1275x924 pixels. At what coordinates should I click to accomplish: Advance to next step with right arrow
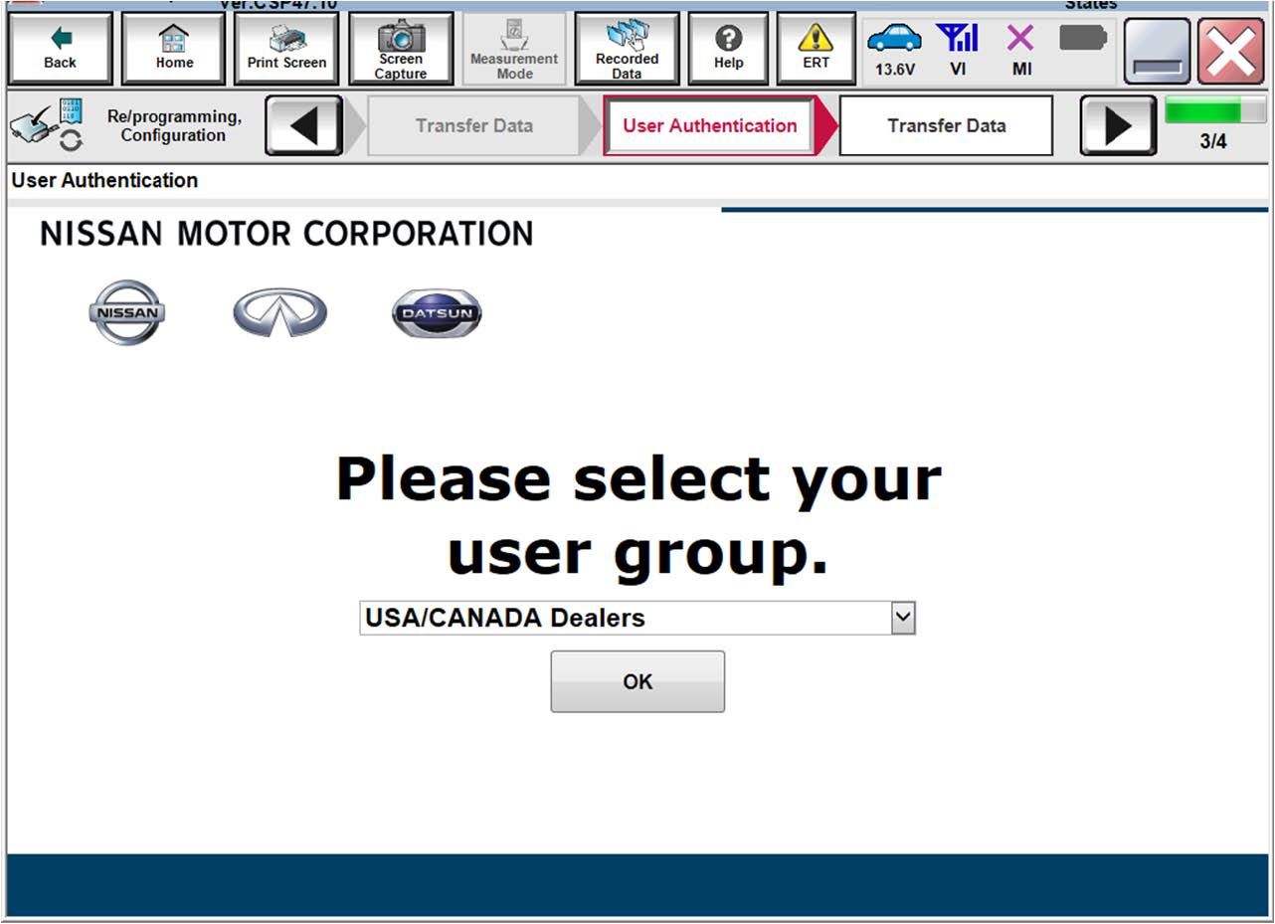tap(1118, 125)
